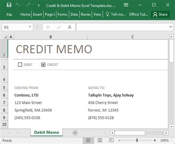Viewport: 175px width, 144px height.
Task: Open the Formulas ribbon tab
Action: (x=62, y=14)
